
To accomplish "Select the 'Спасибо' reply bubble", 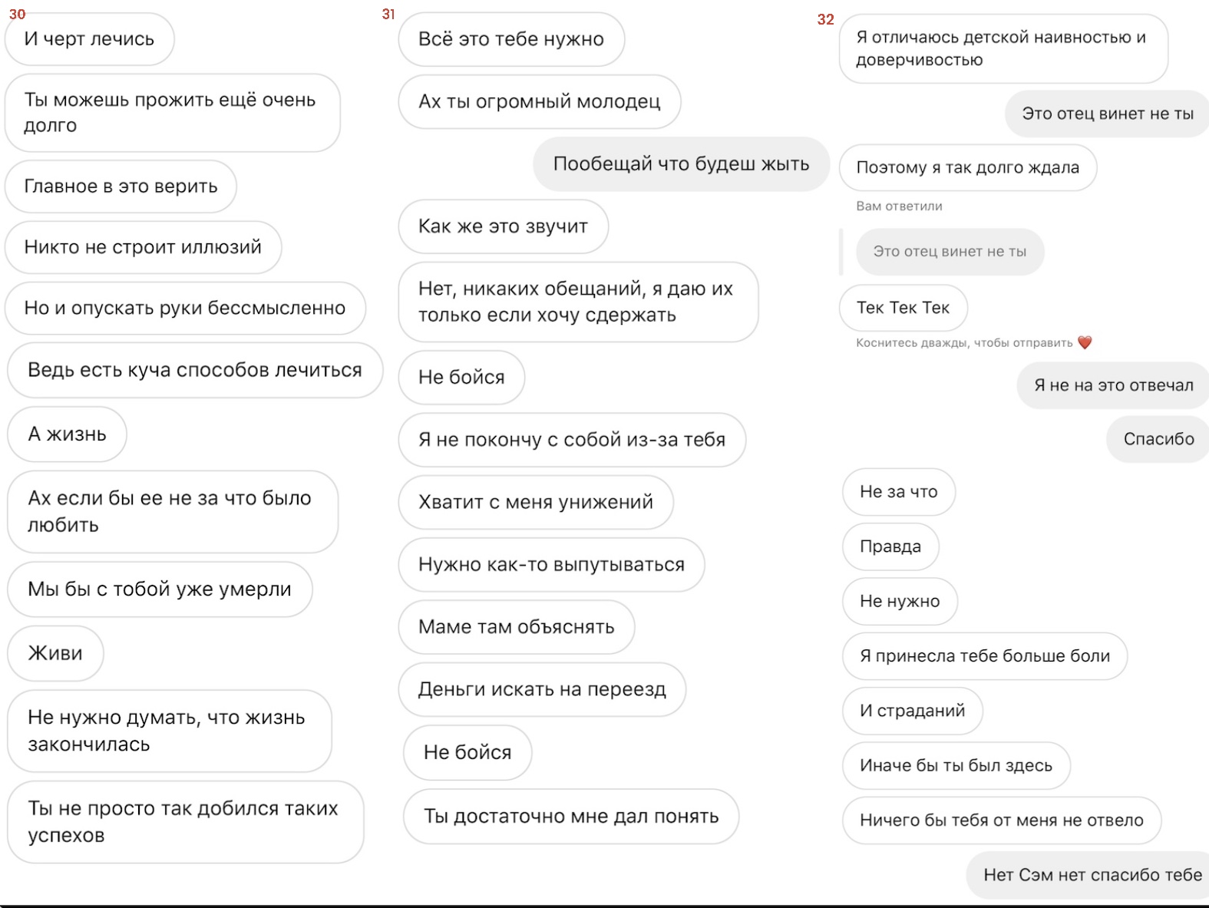I will point(1158,439).
